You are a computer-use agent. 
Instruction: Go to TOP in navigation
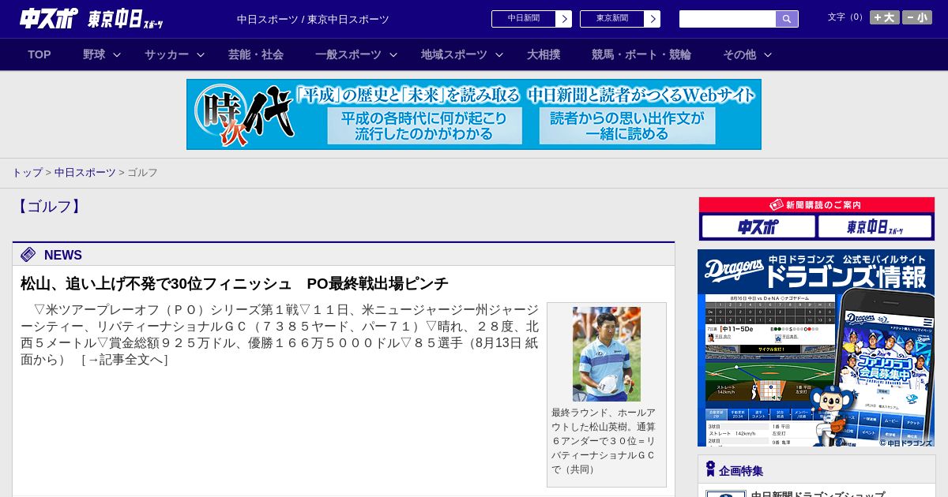[x=39, y=54]
